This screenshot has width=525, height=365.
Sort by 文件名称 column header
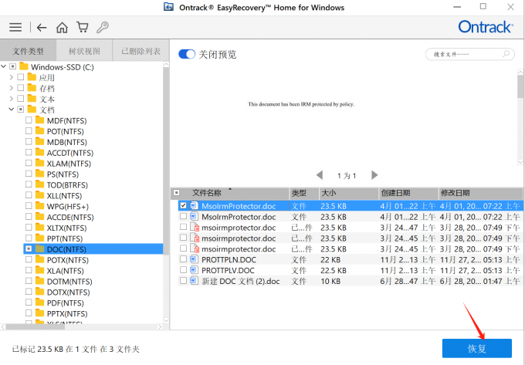[207, 193]
